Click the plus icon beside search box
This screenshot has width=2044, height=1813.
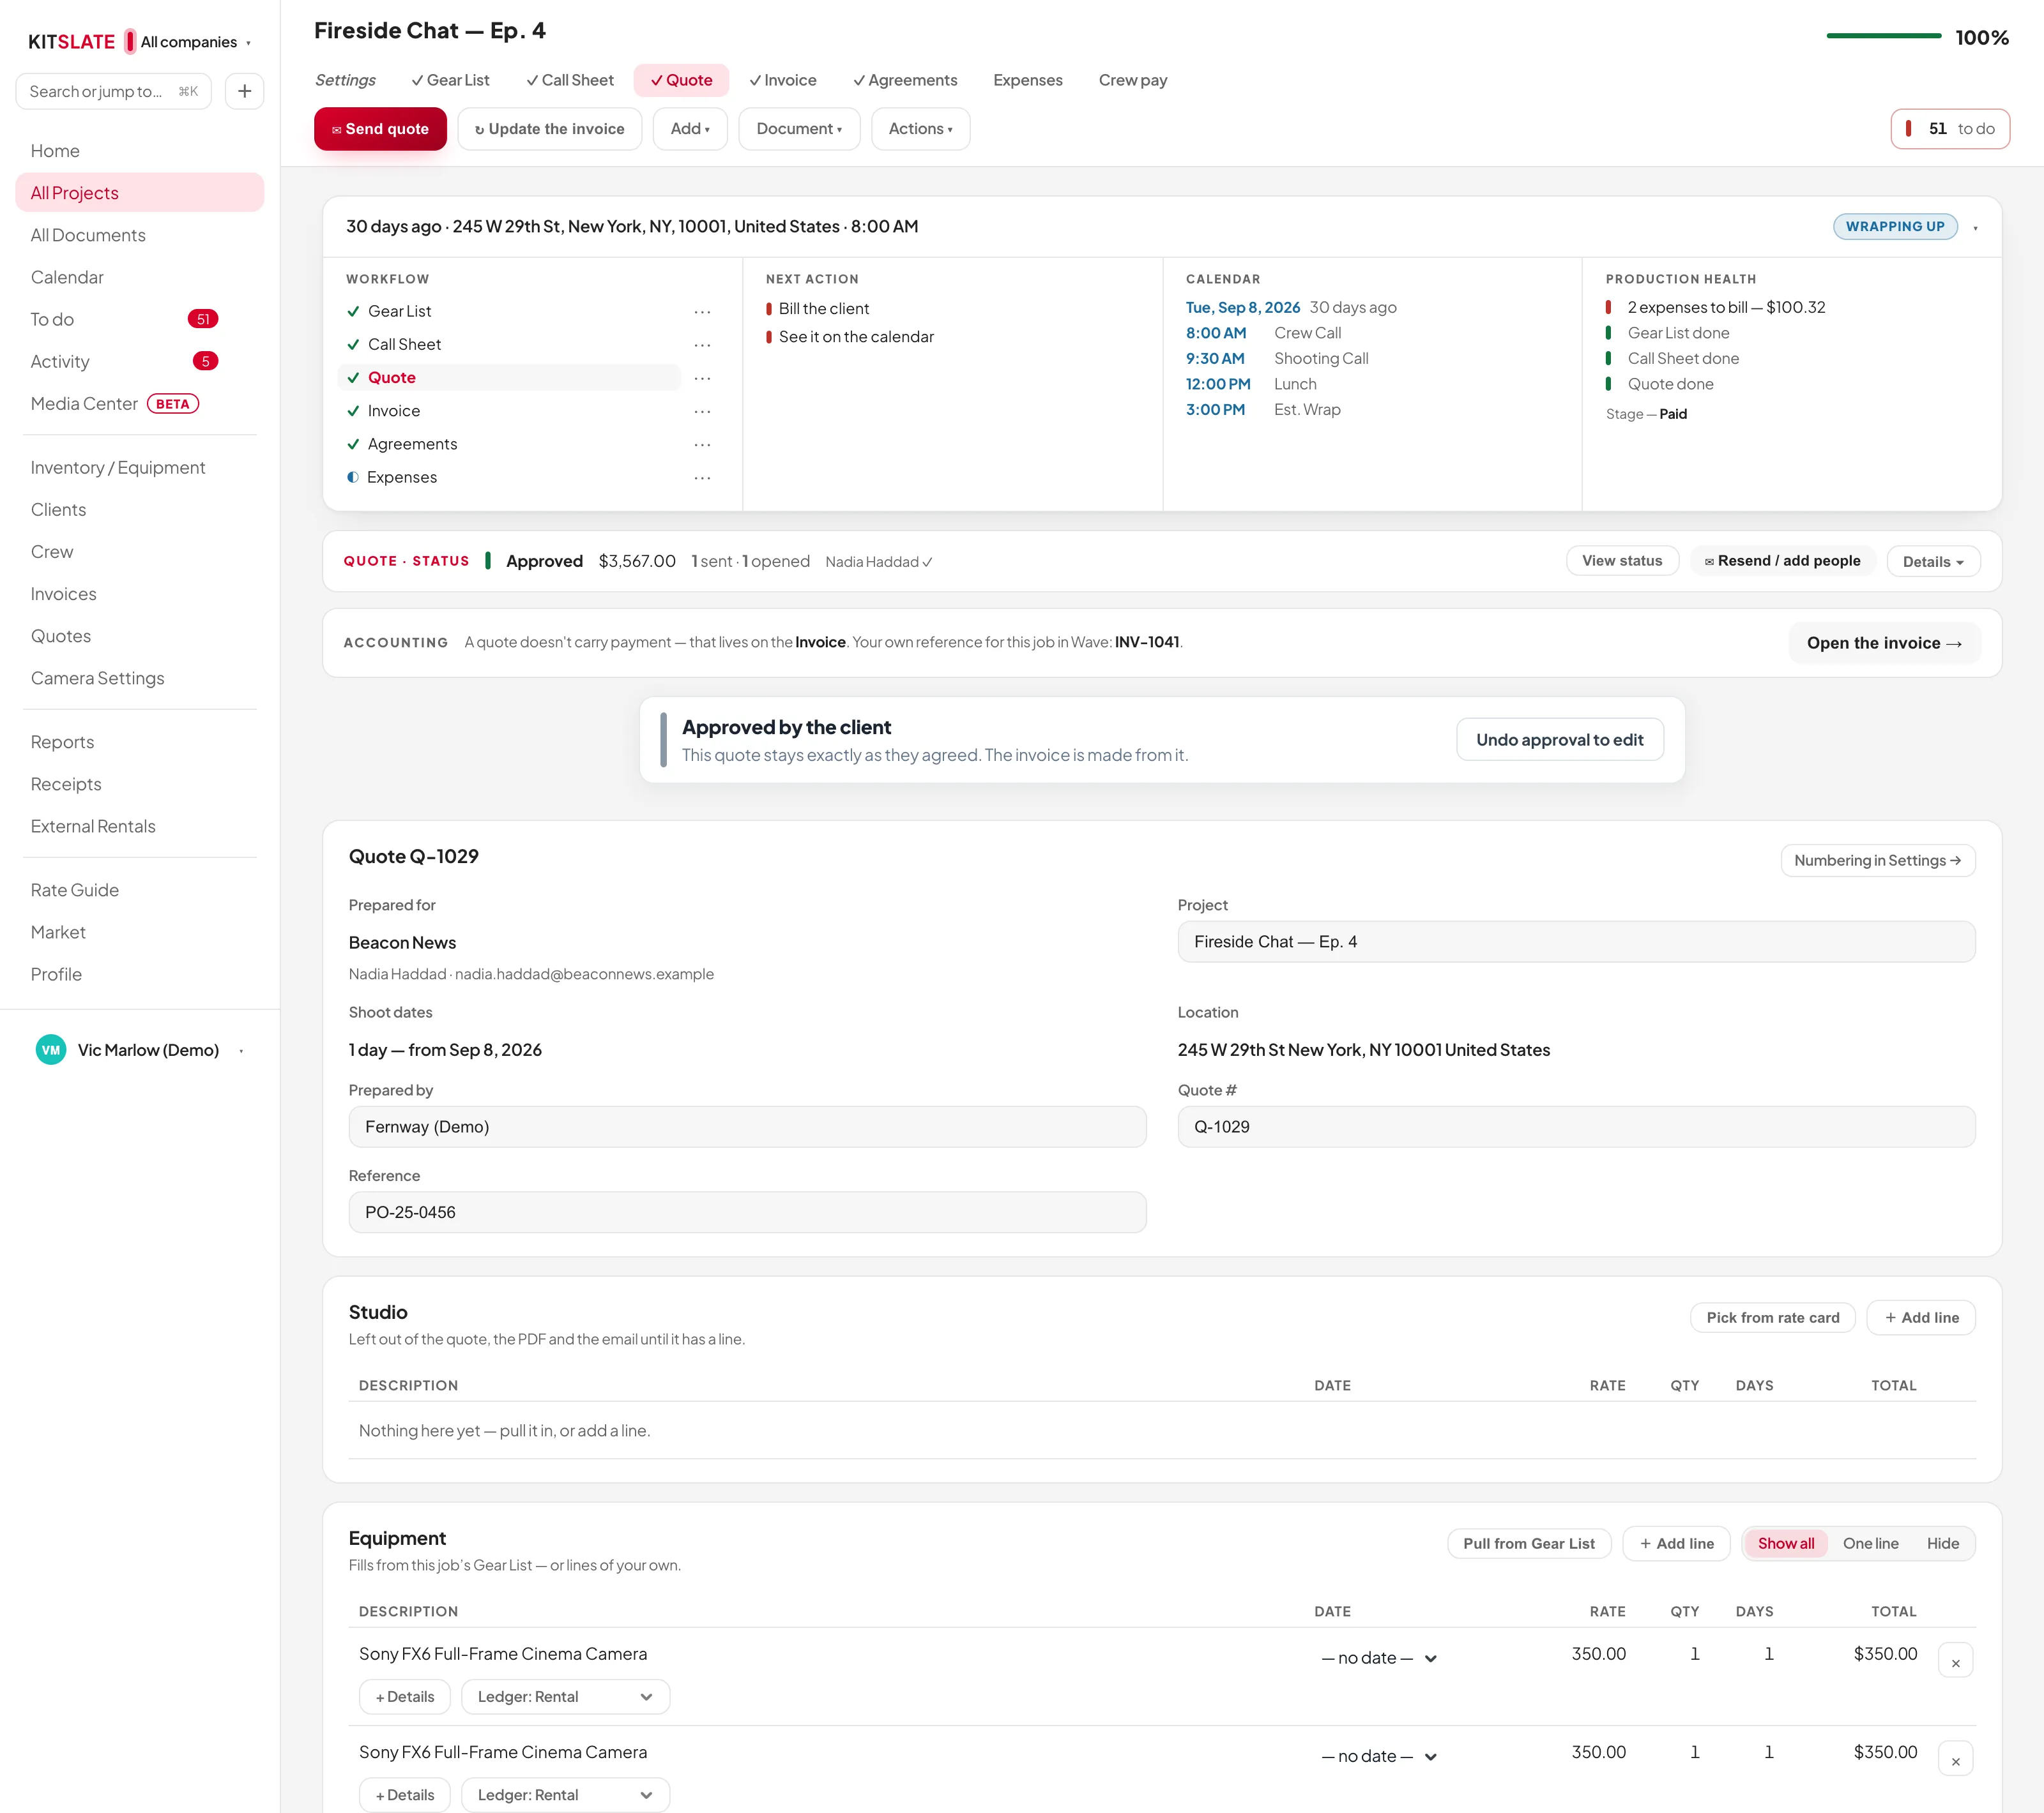244,91
